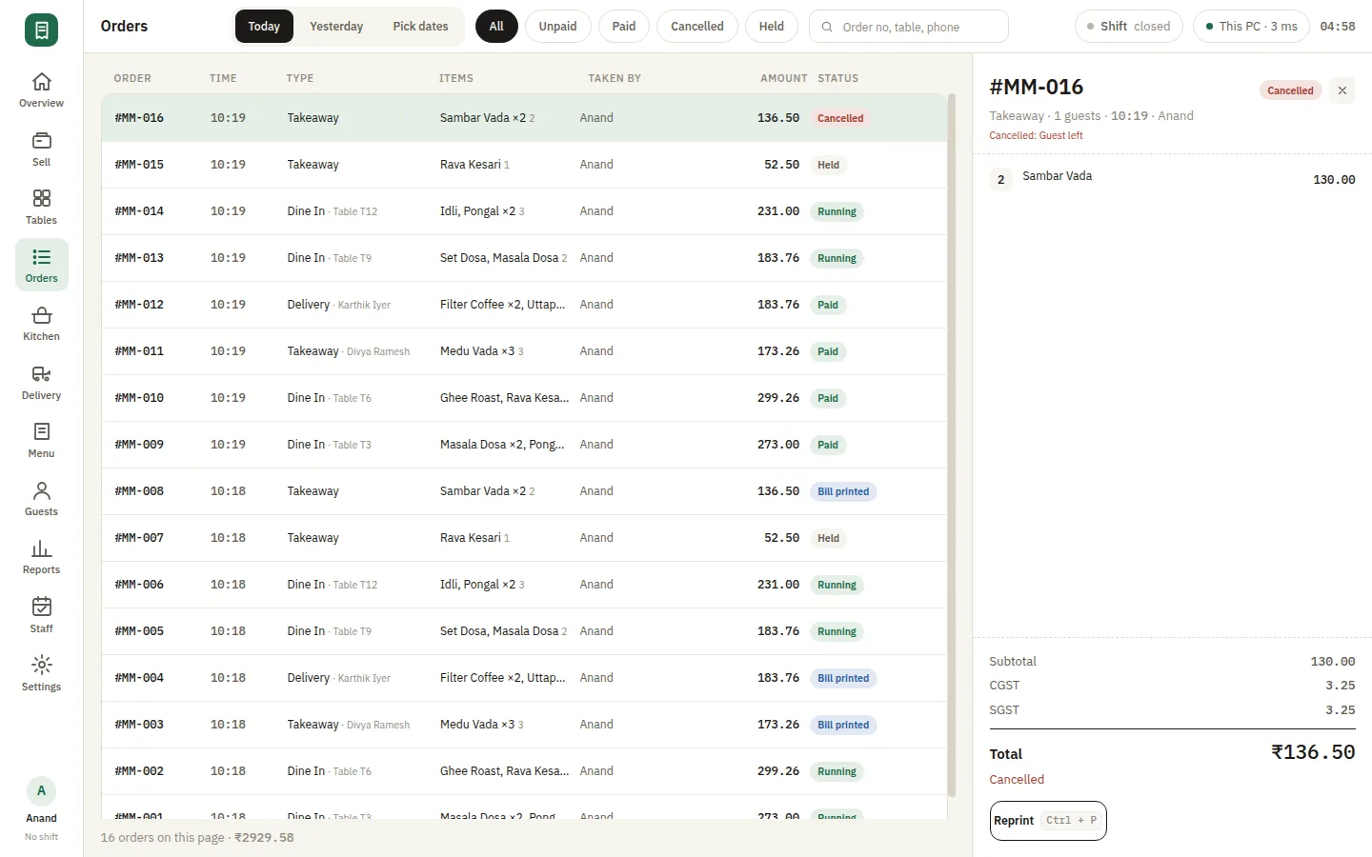Click the ₹136.50 total amount
The height and width of the screenshot is (857, 1372).
pyautogui.click(x=1313, y=752)
